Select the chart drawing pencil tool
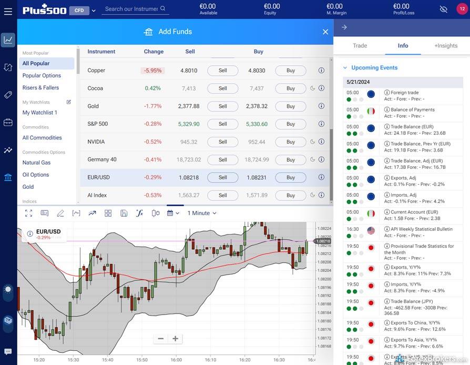This screenshot has height=365, width=470. [x=60, y=213]
